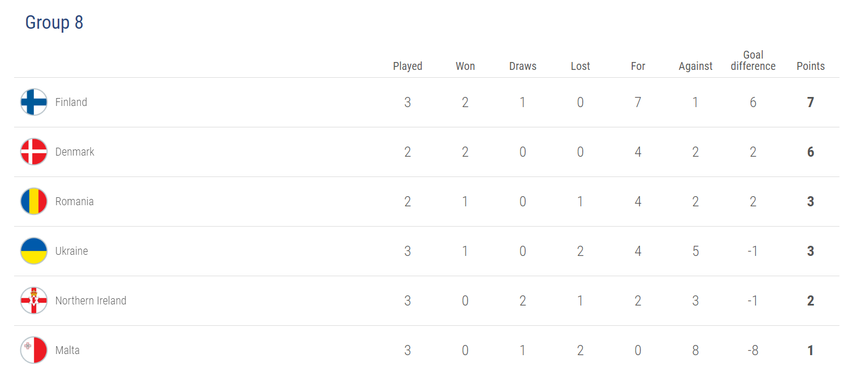Click the Northern Ireland flag icon
This screenshot has width=853, height=376.
(x=34, y=300)
